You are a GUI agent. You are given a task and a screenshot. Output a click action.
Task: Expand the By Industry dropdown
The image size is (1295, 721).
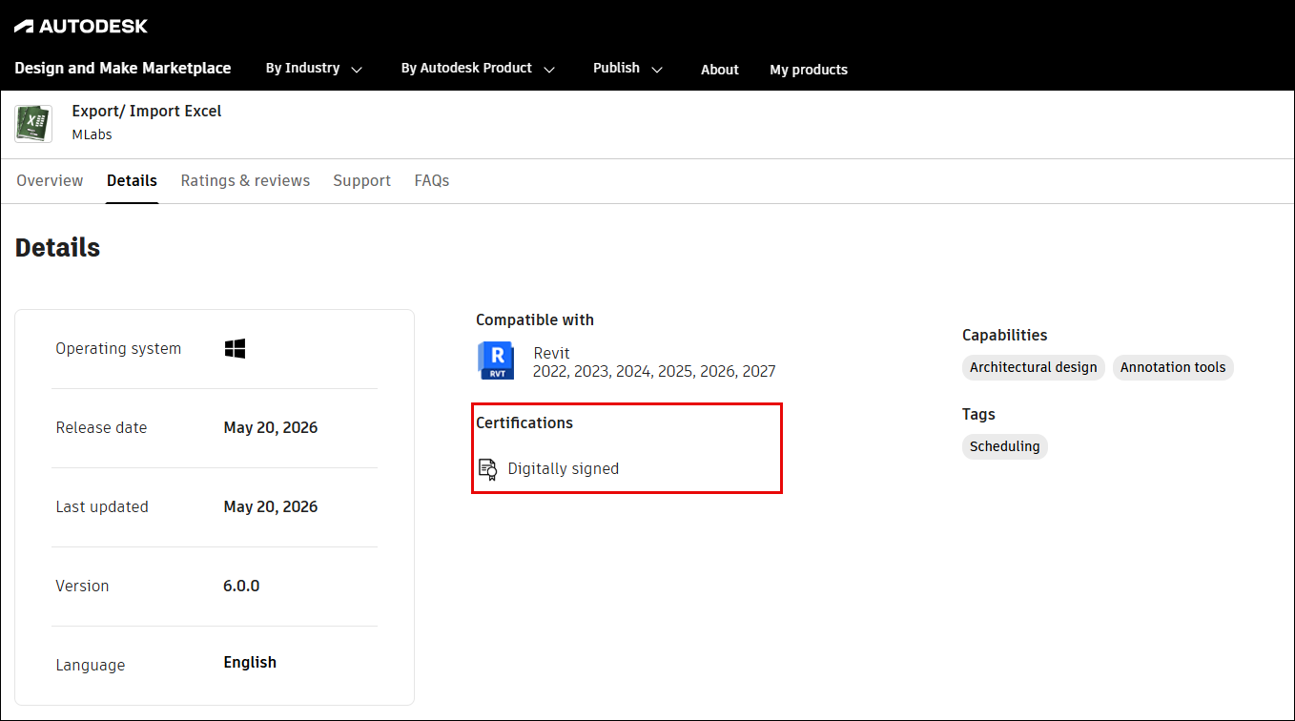(314, 69)
